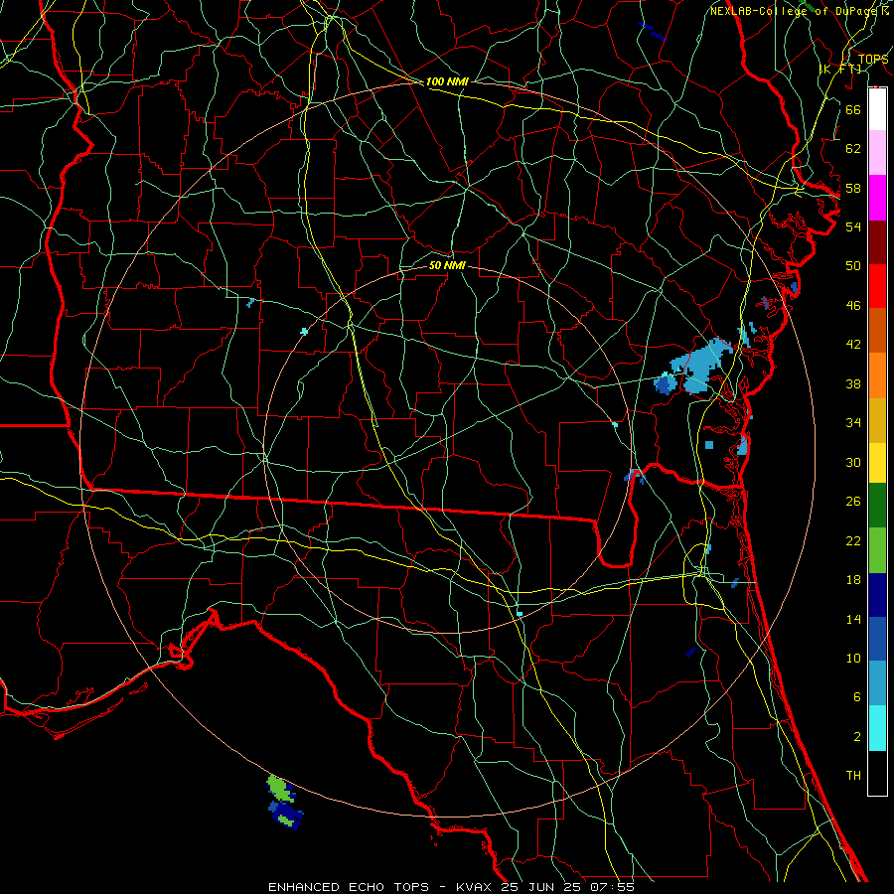Click the '100 NMI' range ring label

447,81
